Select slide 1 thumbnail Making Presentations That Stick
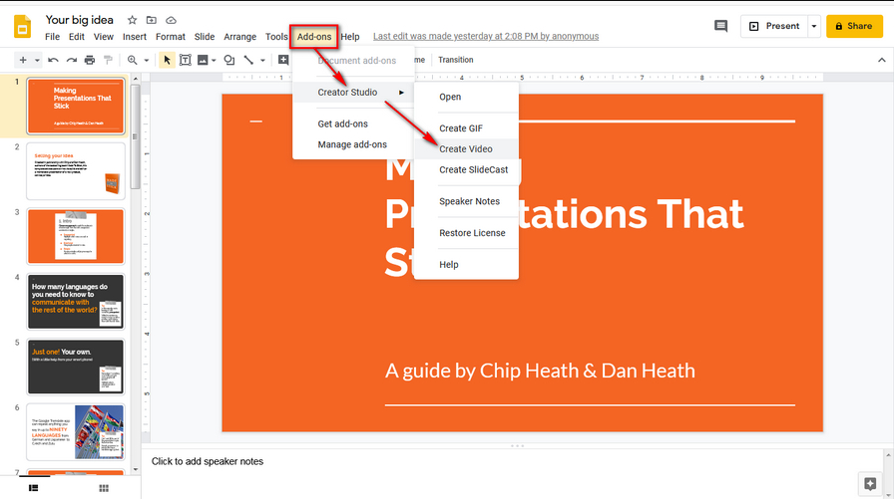 point(75,107)
